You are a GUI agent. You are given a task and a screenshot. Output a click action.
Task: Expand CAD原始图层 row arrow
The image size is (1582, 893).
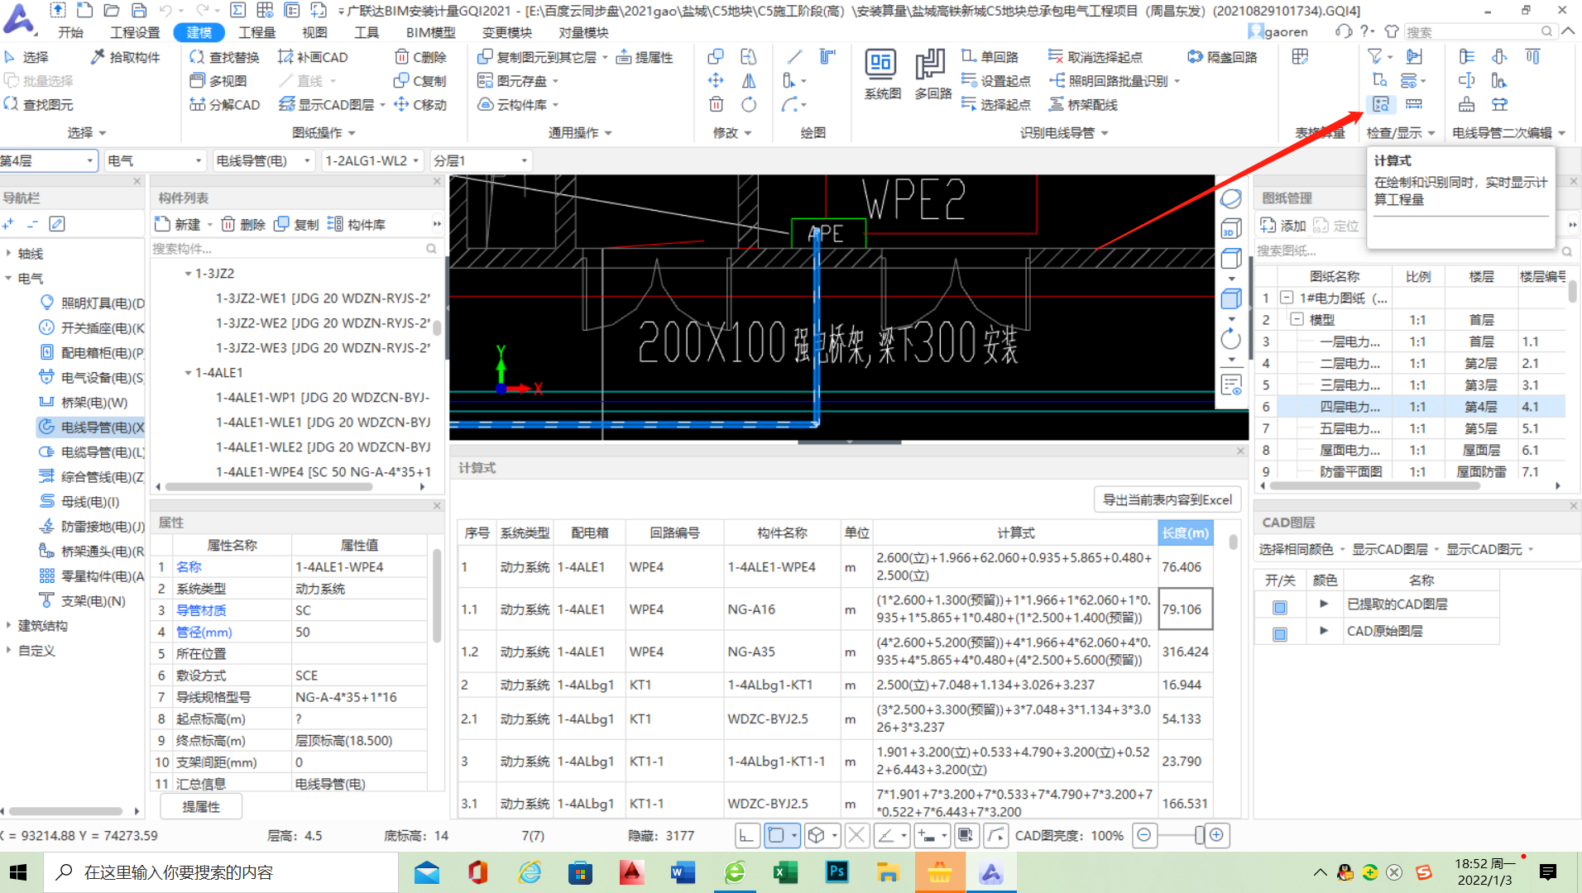point(1324,630)
